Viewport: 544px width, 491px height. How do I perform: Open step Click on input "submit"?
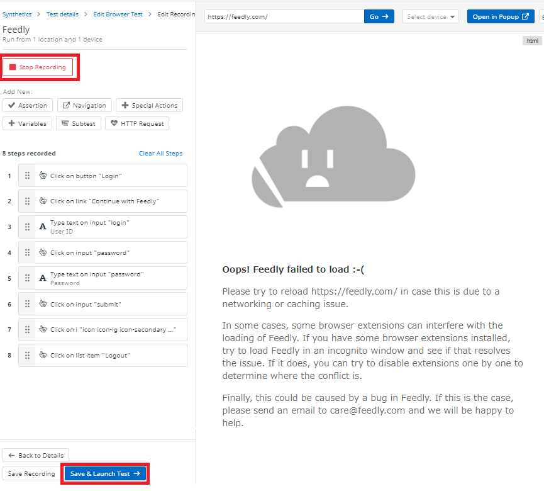[103, 304]
